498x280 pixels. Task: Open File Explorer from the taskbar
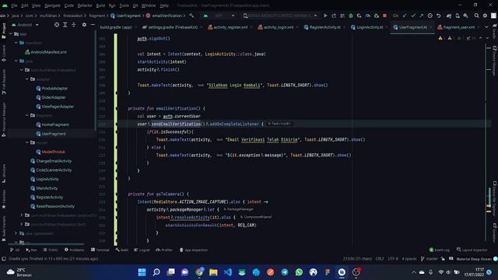pos(213,272)
